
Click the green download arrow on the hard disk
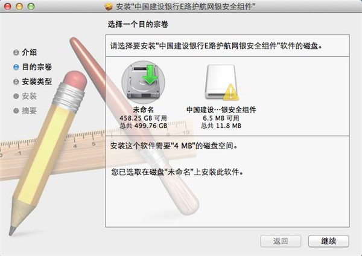(x=150, y=74)
